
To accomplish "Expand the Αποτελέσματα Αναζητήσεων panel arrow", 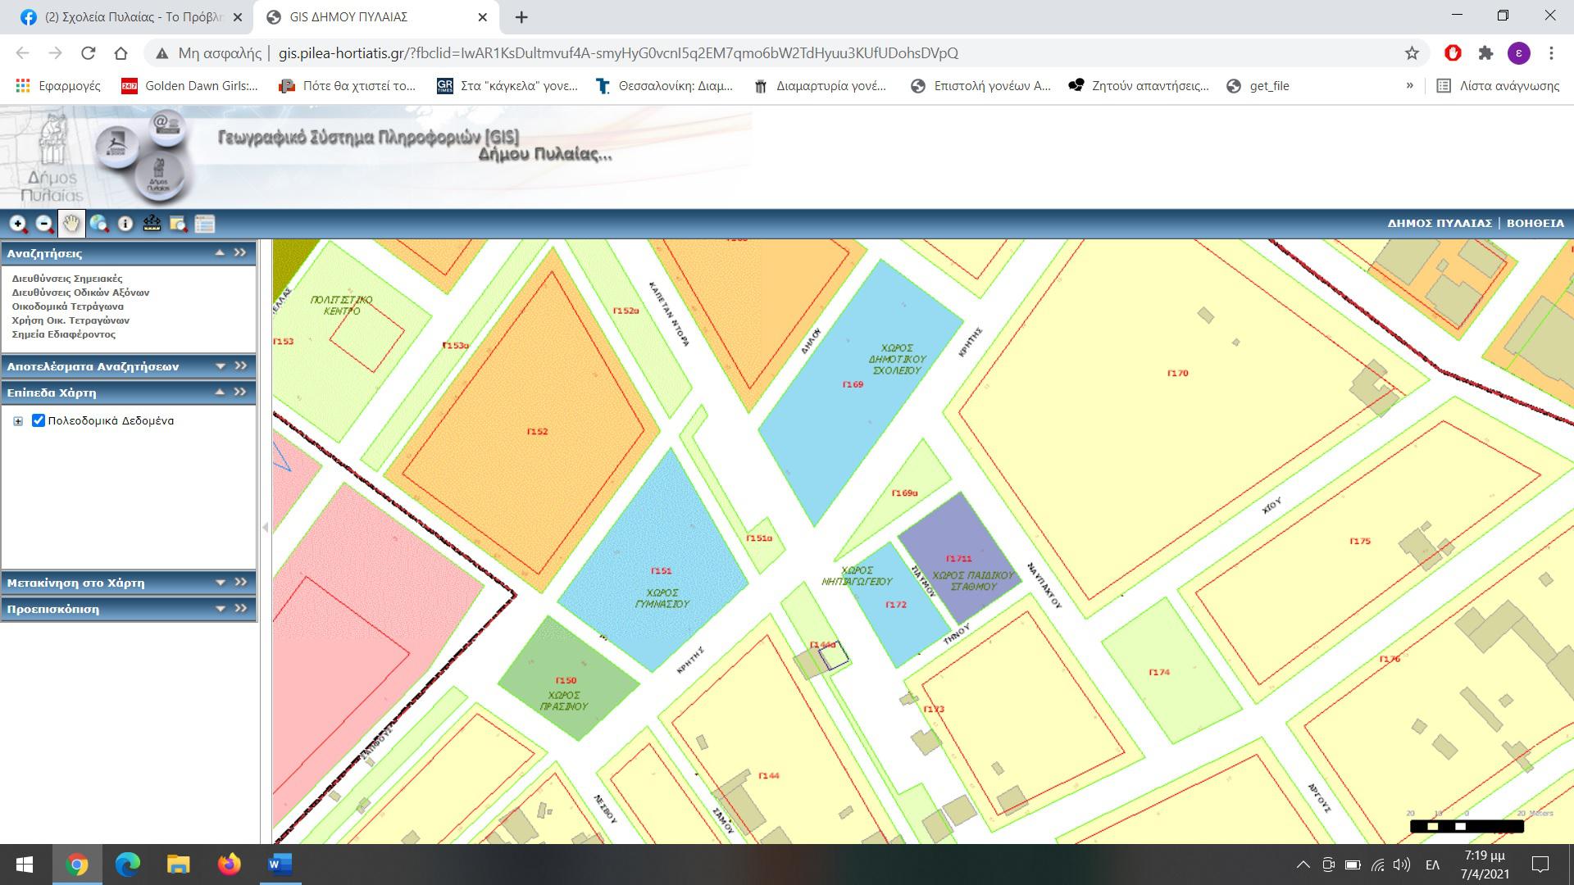I will [x=221, y=366].
